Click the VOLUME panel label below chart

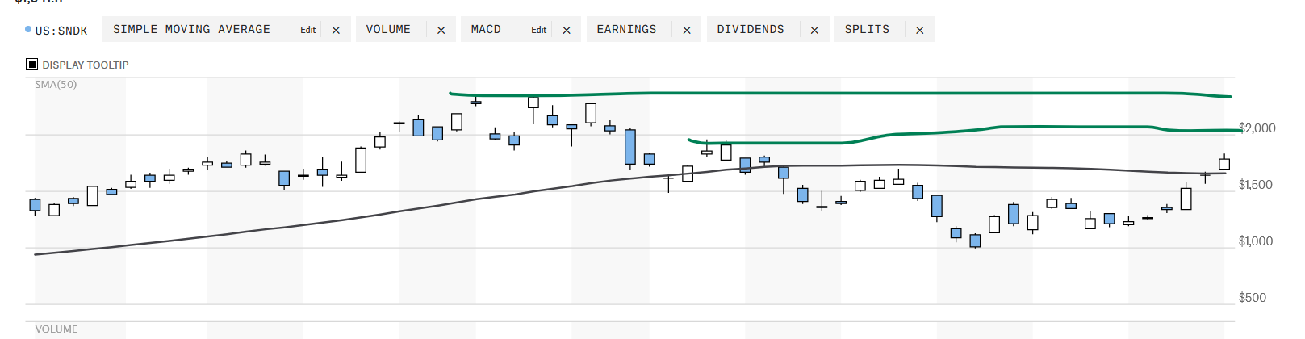[x=56, y=329]
